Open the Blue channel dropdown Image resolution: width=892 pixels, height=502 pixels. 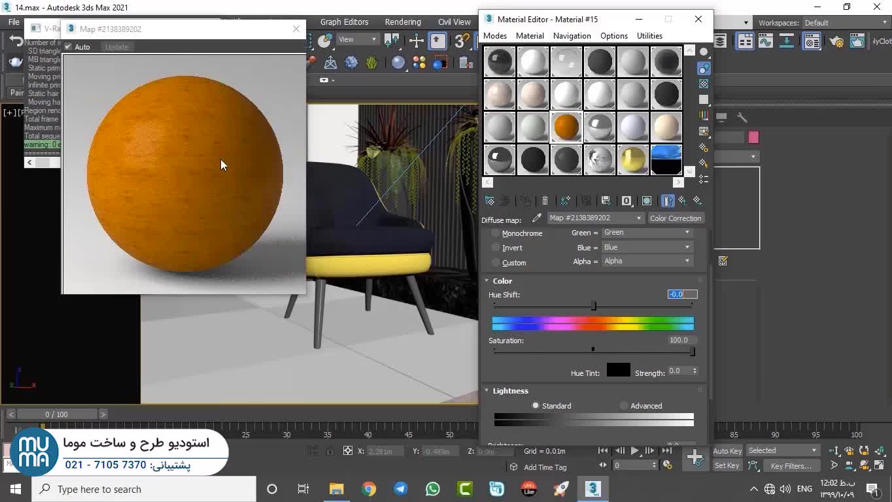646,247
